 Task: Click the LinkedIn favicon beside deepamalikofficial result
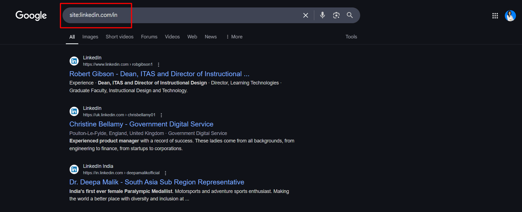coord(74,169)
